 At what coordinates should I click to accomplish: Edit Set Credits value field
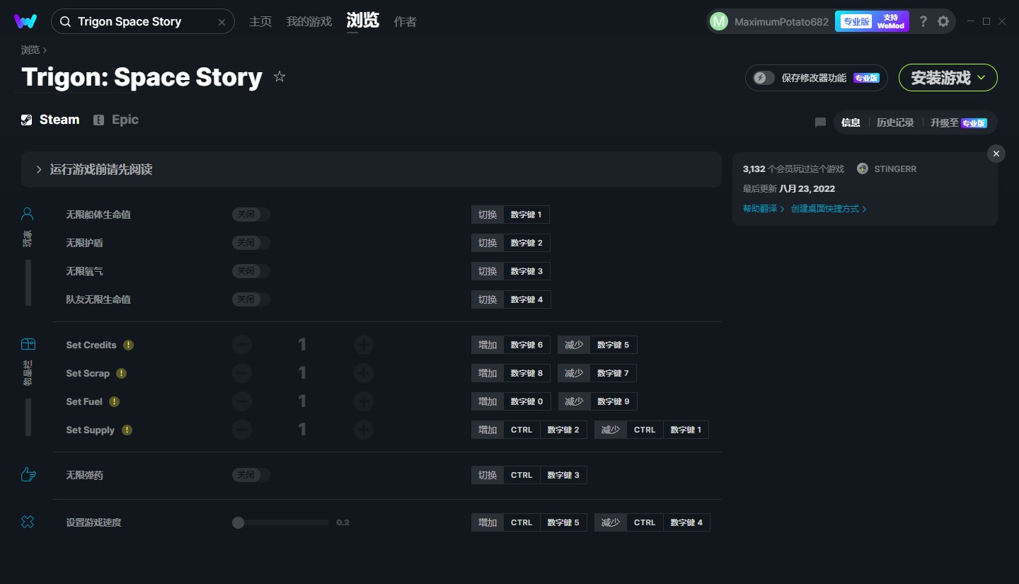tap(302, 345)
